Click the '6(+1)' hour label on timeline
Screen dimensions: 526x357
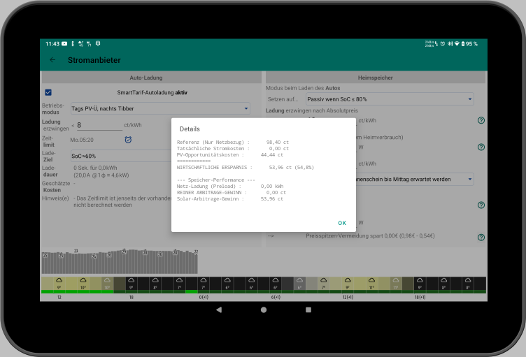276,298
